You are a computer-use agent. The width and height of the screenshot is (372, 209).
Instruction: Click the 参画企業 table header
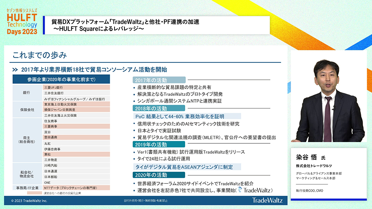tap(61, 79)
